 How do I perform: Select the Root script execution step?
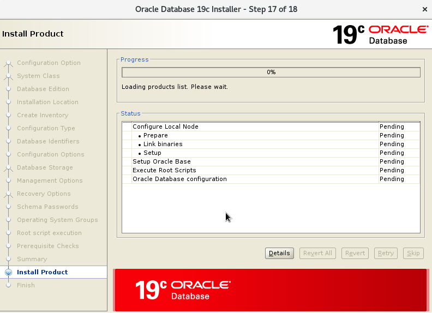coord(49,233)
